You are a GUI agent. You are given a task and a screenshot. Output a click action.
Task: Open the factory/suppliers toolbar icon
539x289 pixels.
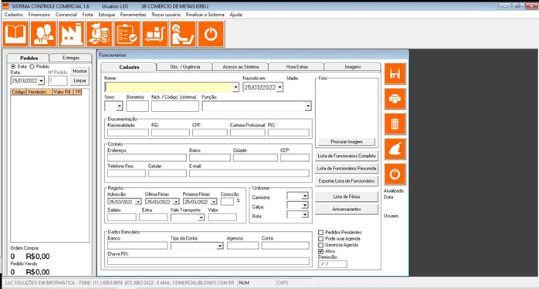click(71, 34)
